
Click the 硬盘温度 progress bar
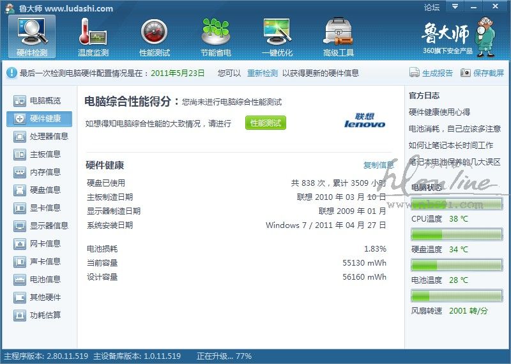click(x=457, y=234)
